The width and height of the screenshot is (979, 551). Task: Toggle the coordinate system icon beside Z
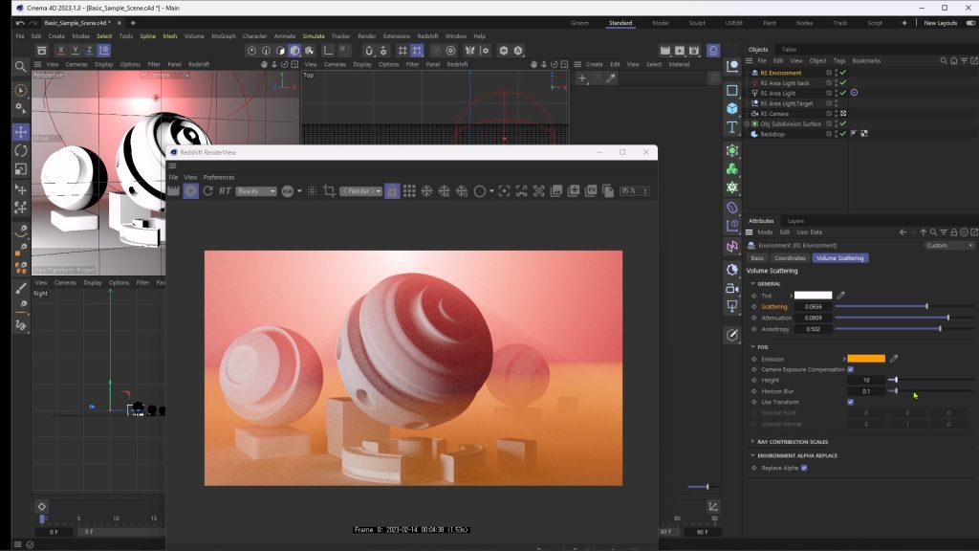point(104,51)
